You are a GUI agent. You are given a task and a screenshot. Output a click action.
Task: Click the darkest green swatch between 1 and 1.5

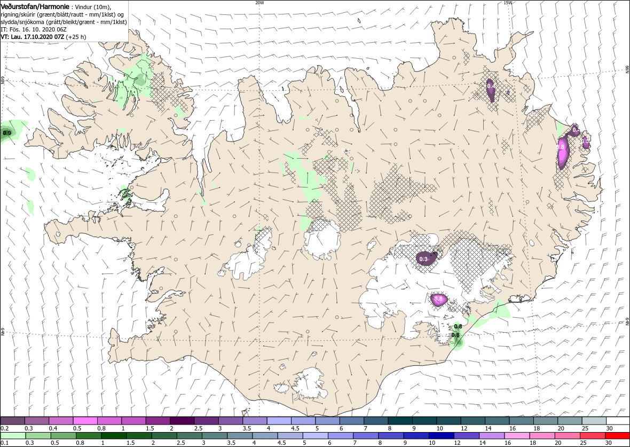(114, 436)
